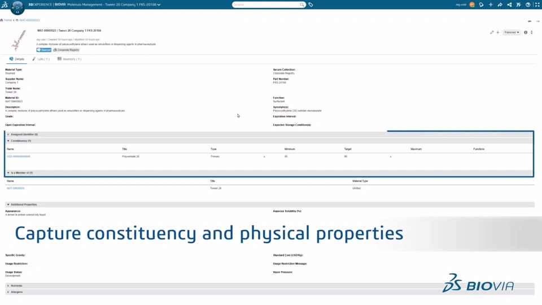Click the share arrow icon
The height and width of the screenshot is (305, 542).
(x=500, y=5)
